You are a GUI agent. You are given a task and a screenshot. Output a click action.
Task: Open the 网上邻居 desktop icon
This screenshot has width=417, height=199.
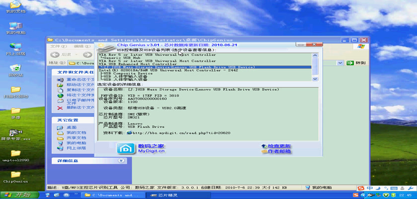click(15, 49)
